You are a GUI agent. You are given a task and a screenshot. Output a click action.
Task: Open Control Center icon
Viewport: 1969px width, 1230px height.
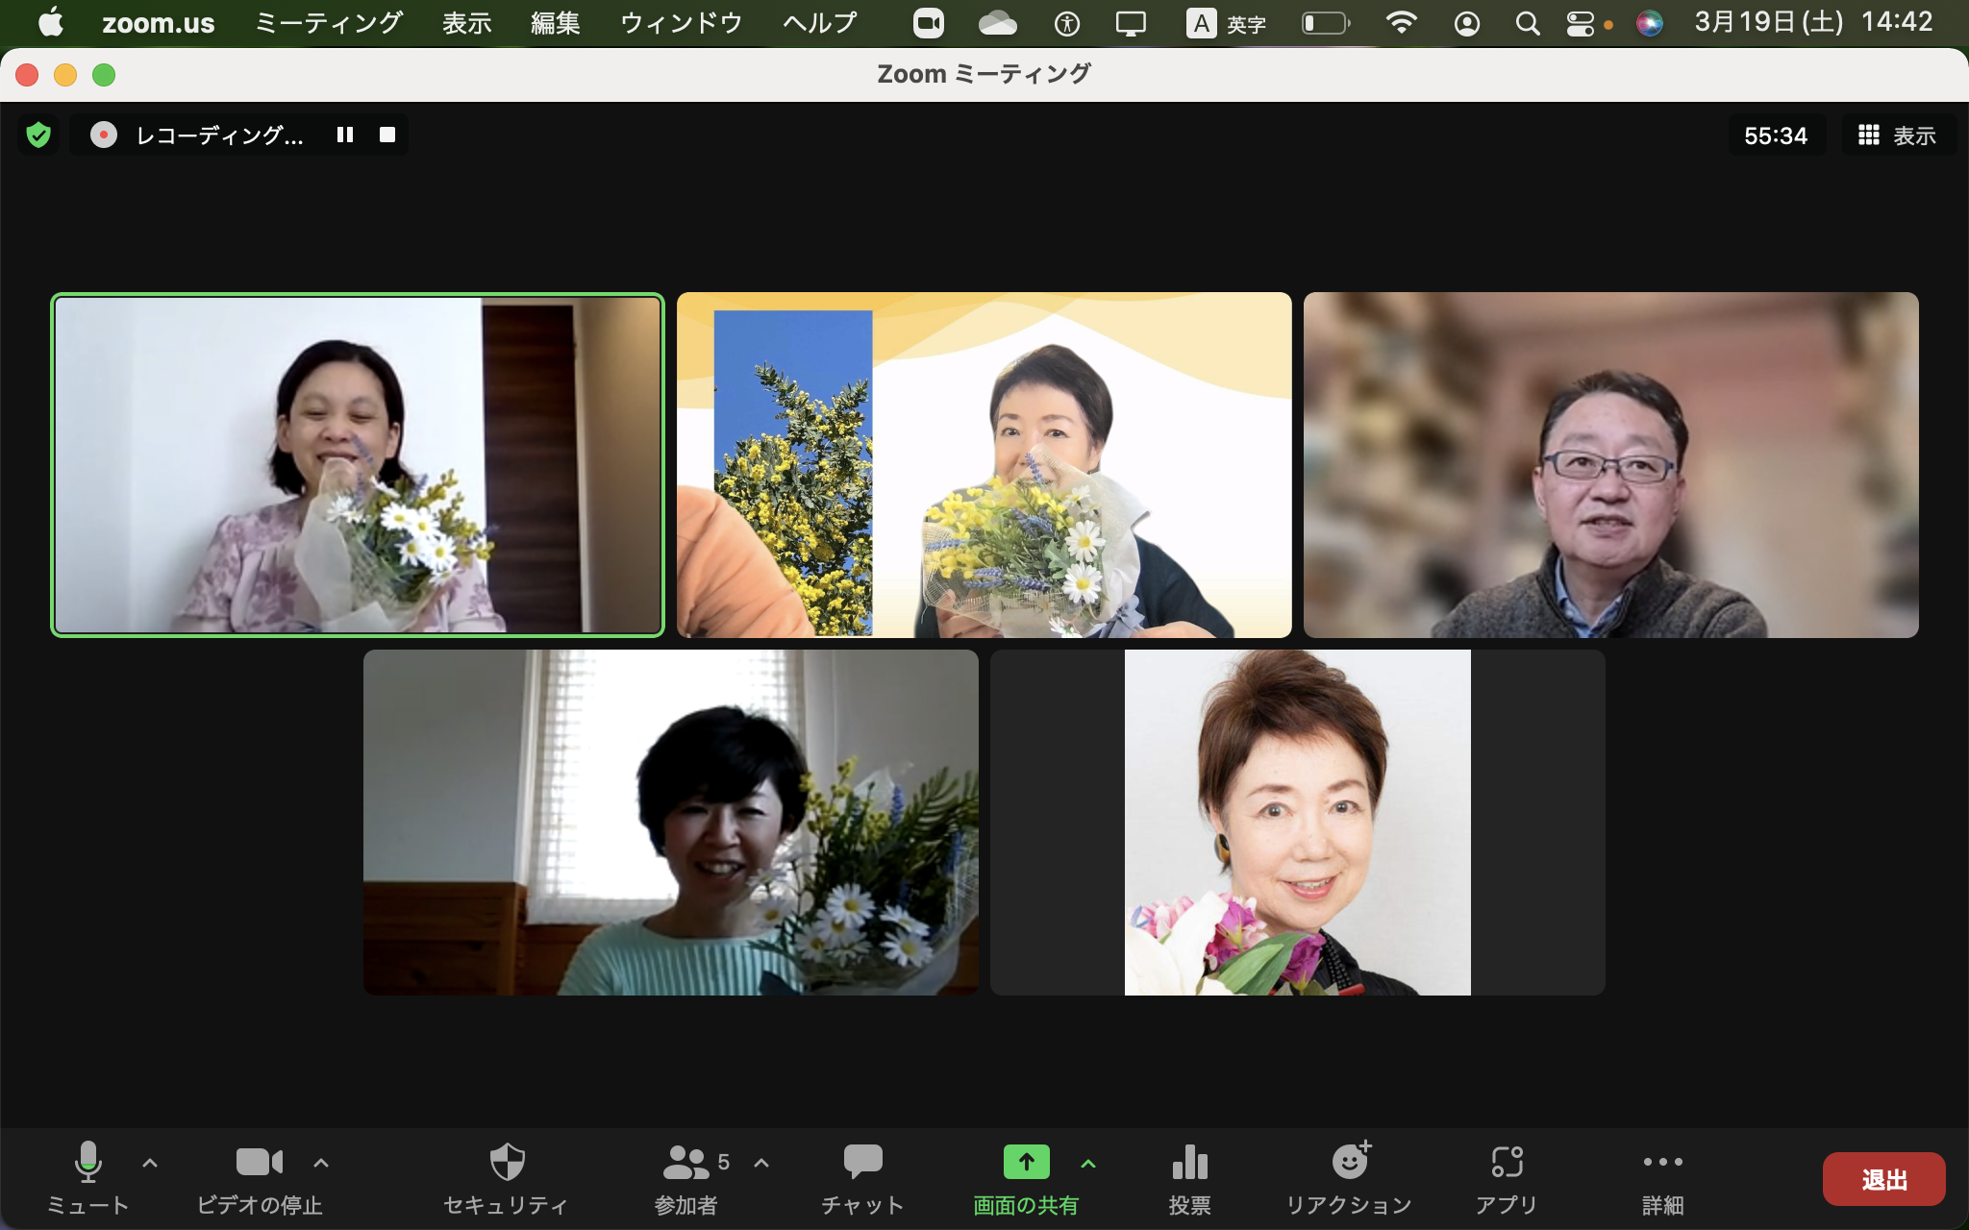(x=1581, y=23)
